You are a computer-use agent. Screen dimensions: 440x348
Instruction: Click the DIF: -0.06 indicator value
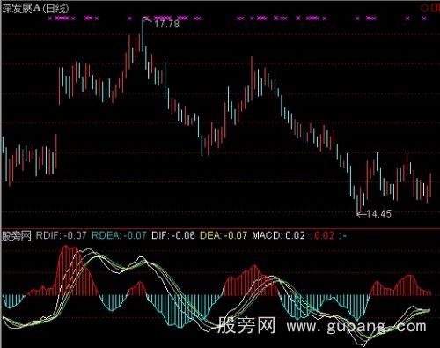[173, 235]
